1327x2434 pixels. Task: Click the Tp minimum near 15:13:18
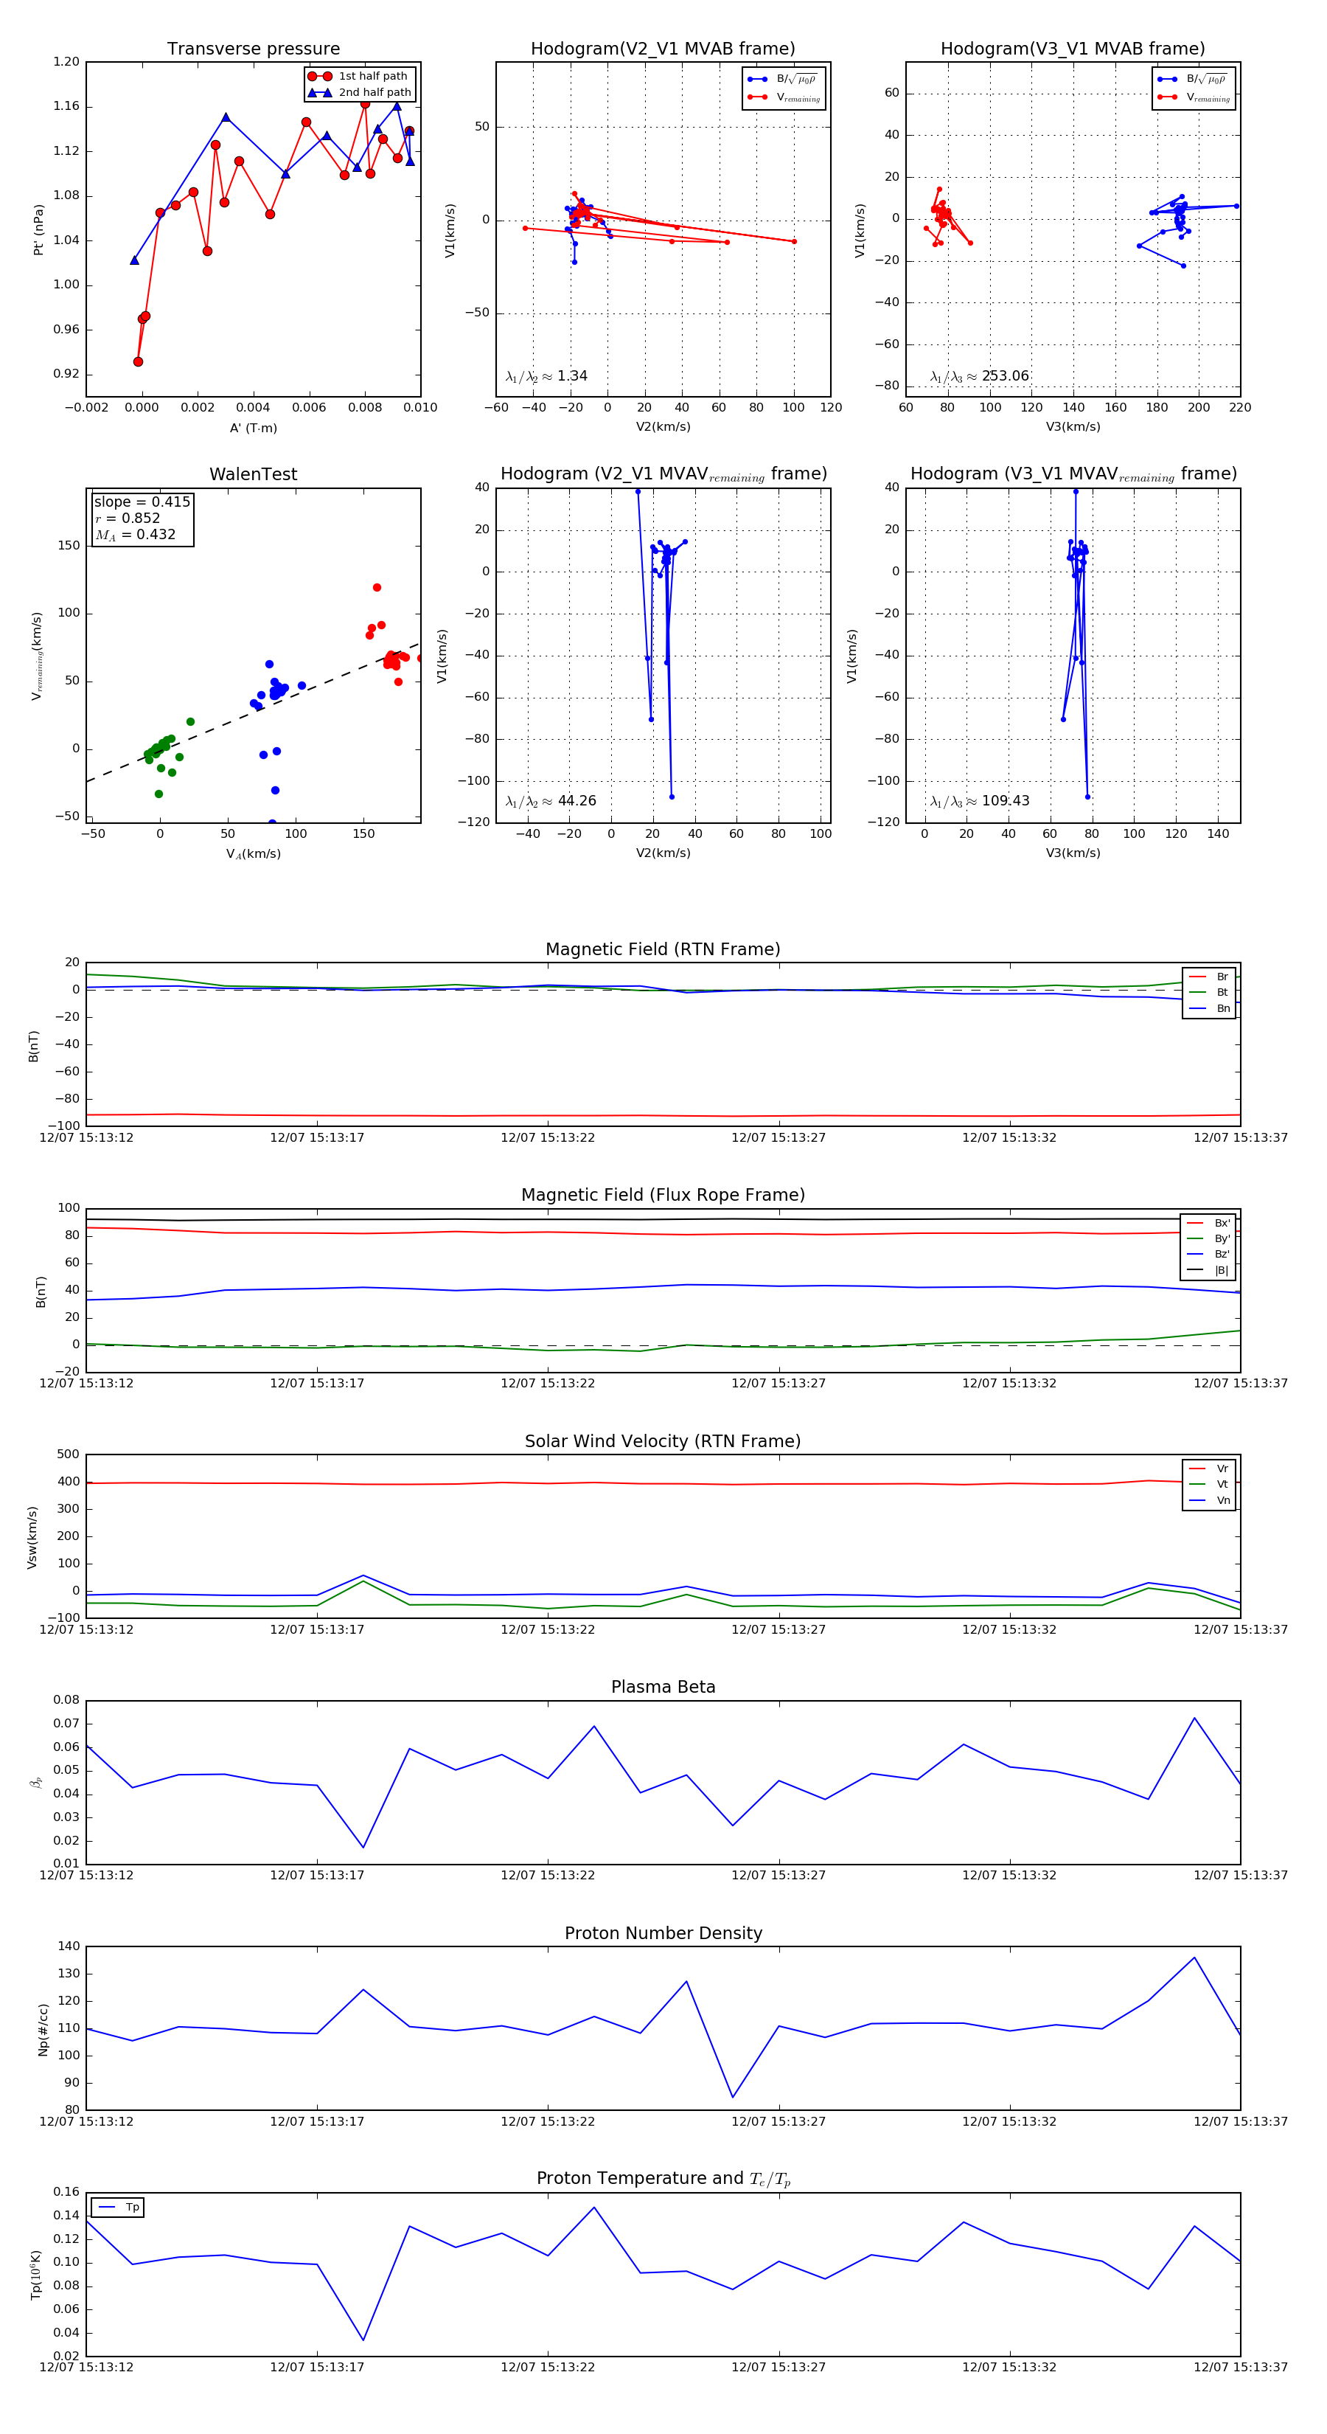pos(363,2340)
